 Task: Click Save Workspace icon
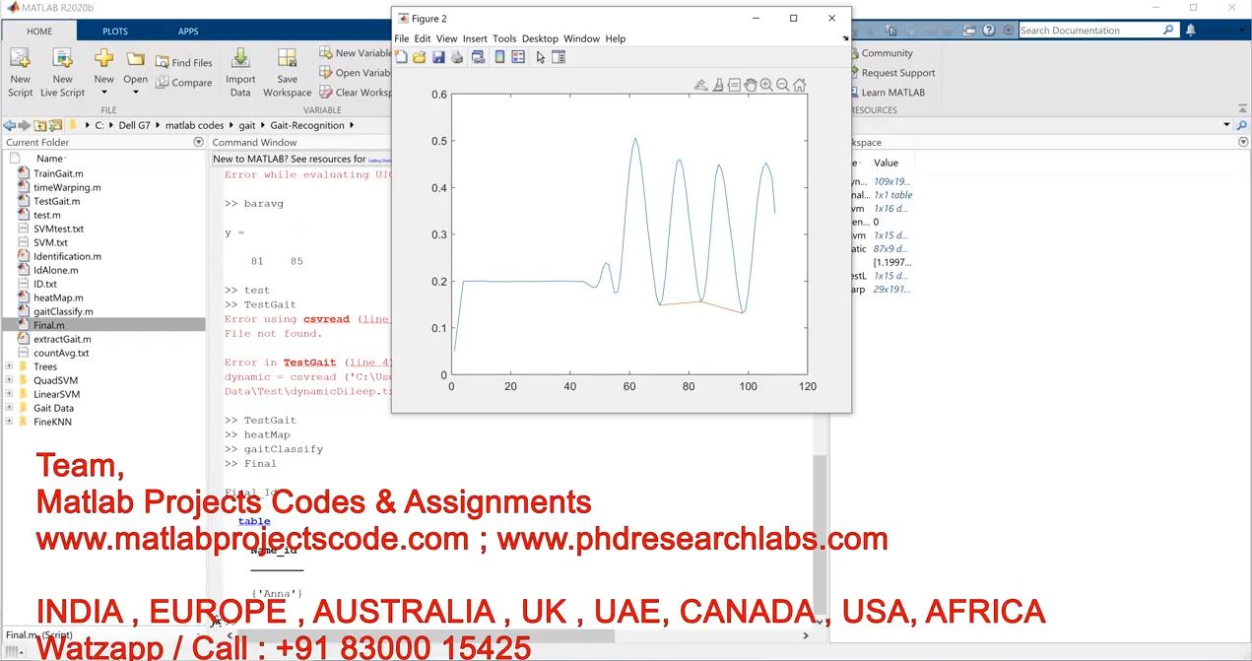pos(287,72)
